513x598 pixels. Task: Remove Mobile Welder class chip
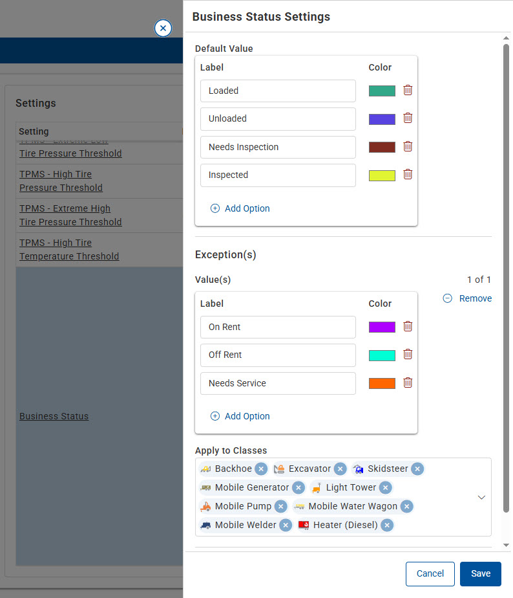(286, 525)
